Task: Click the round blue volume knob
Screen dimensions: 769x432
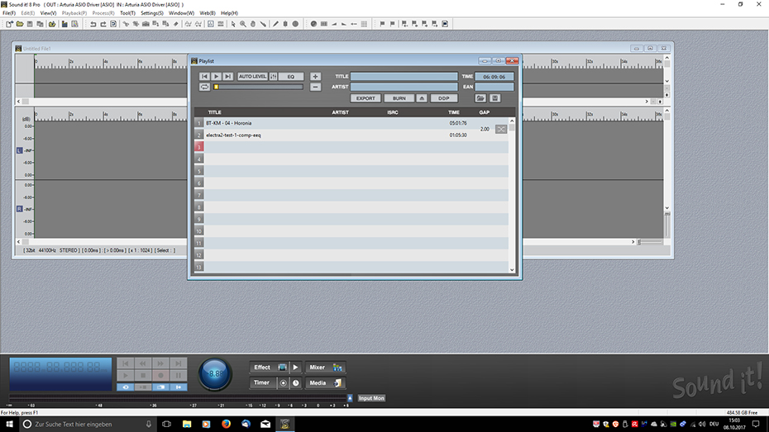Action: (x=215, y=373)
